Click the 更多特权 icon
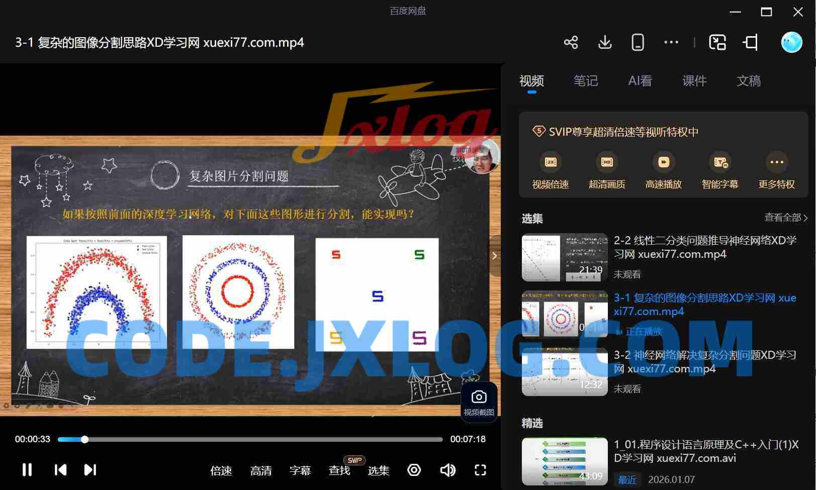 click(777, 162)
